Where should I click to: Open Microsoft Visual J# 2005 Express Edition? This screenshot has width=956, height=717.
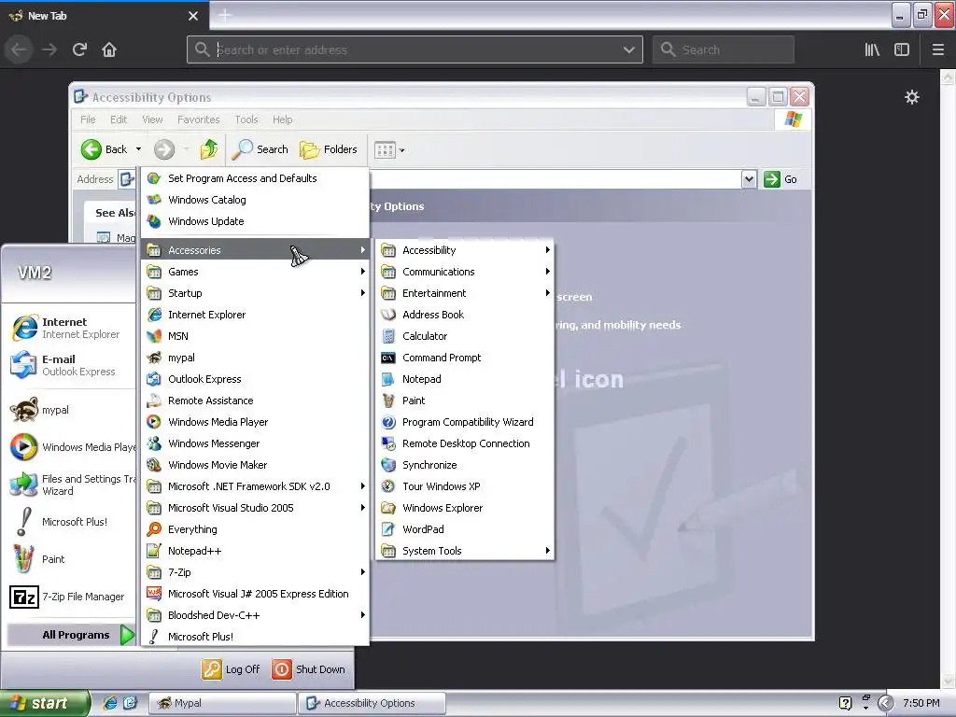point(255,594)
